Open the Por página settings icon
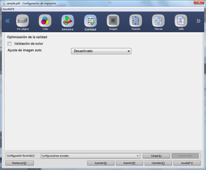 tap(22, 21)
